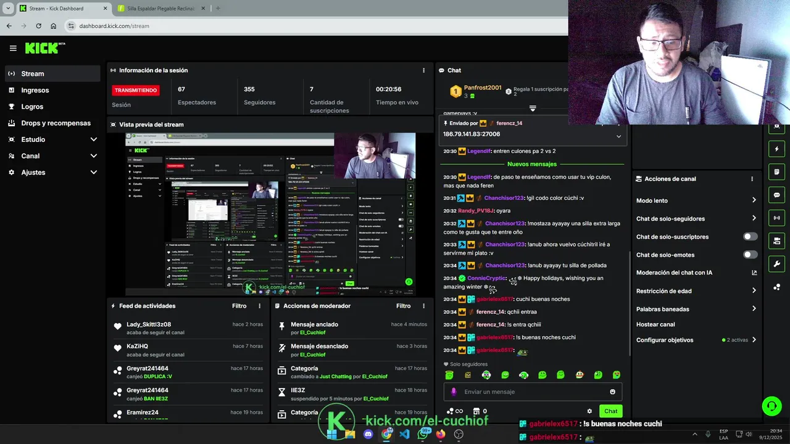The height and width of the screenshot is (444, 790).
Task: Switch to Silla Espaldar Plegable browser tab
Action: 162,9
